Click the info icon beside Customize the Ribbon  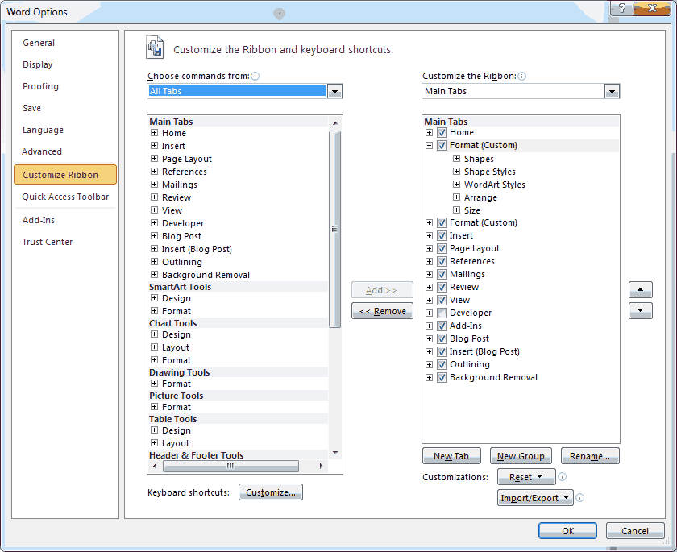click(x=521, y=77)
